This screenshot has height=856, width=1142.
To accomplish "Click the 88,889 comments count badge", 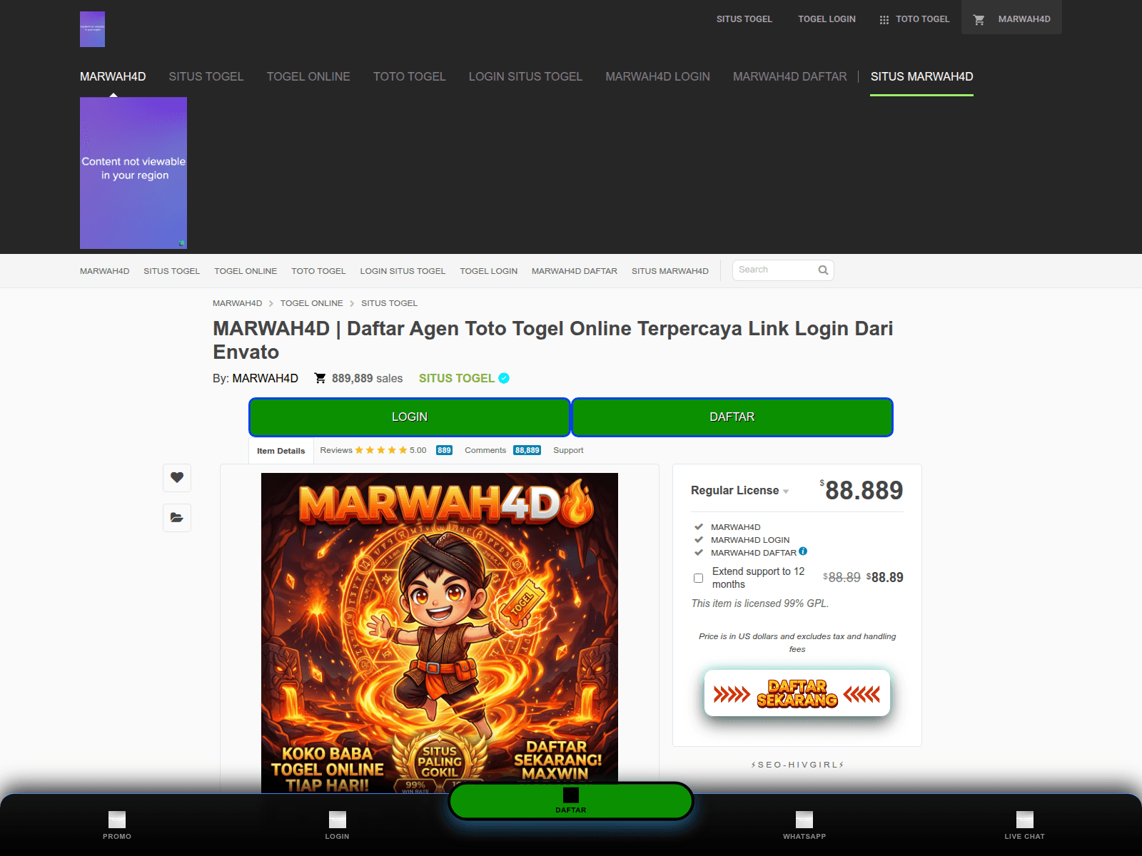I will [527, 450].
